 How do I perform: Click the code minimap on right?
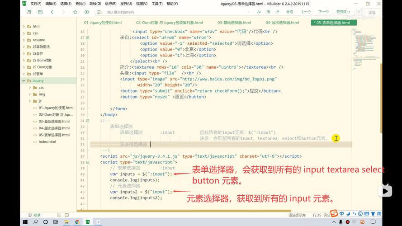(x=365, y=49)
